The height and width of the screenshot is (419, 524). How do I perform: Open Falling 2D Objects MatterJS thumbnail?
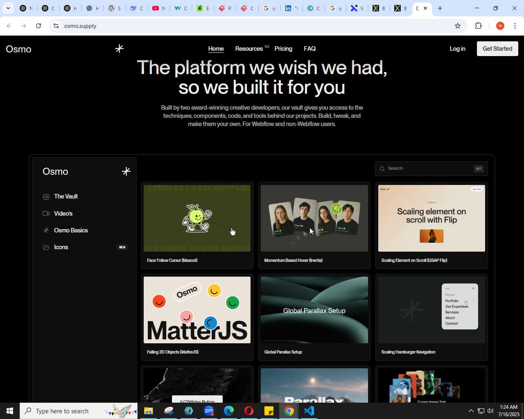197,310
